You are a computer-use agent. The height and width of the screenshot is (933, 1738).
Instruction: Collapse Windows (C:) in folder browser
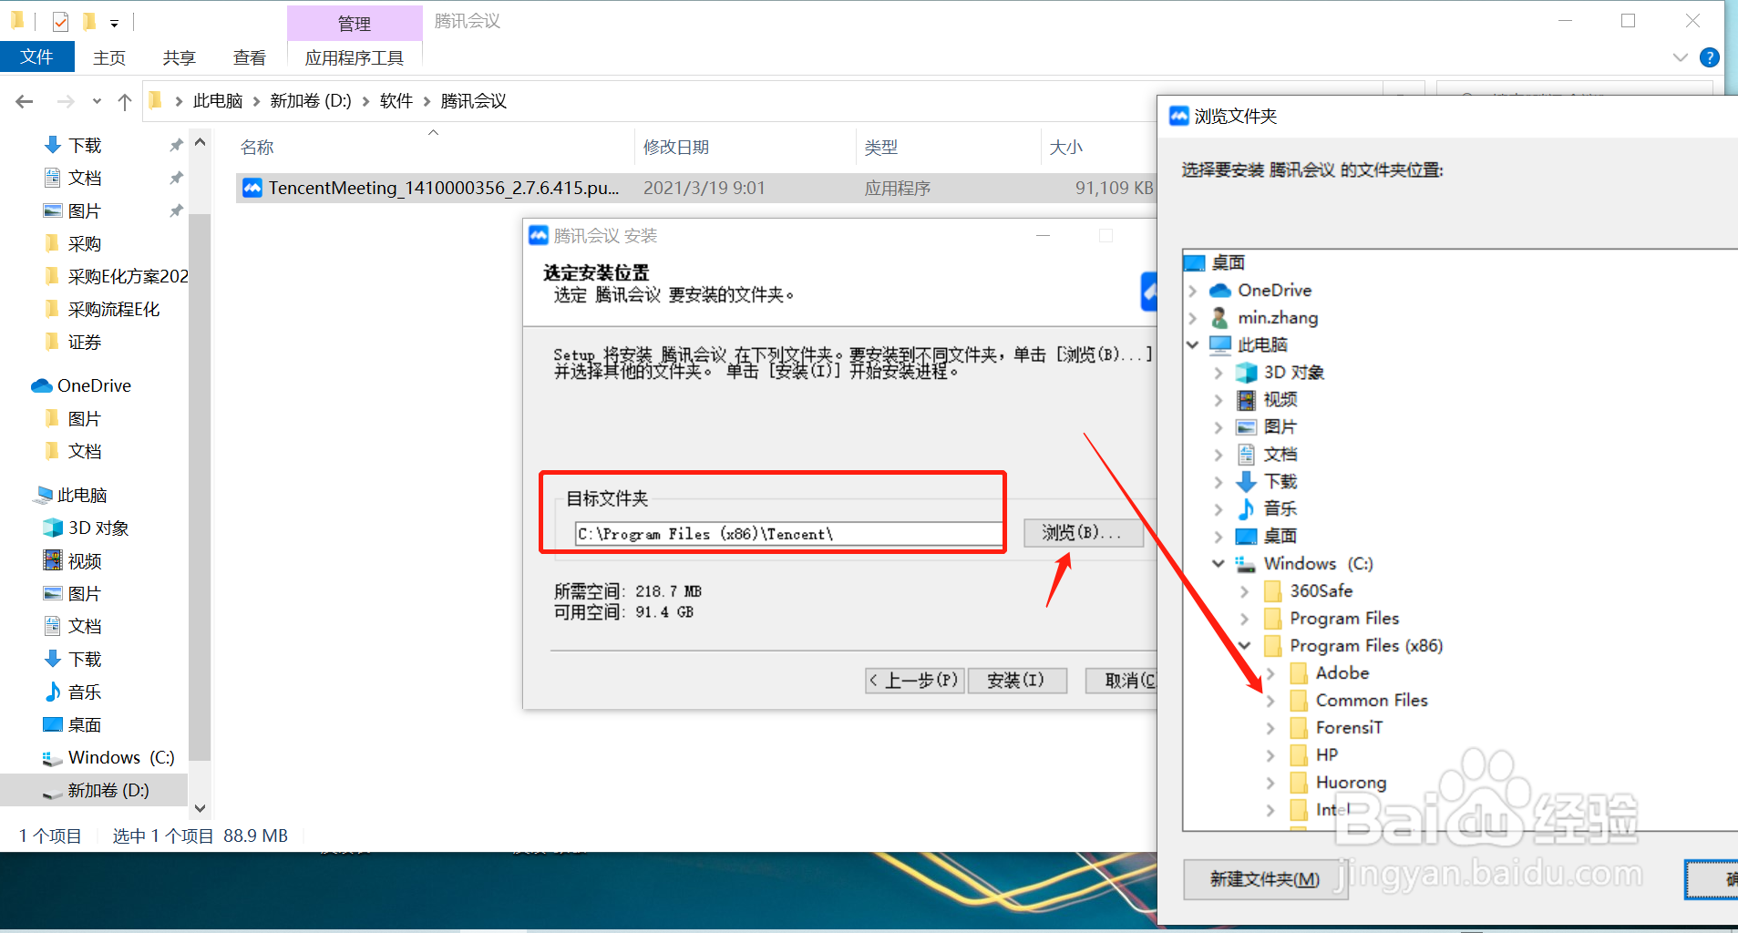pos(1219,563)
